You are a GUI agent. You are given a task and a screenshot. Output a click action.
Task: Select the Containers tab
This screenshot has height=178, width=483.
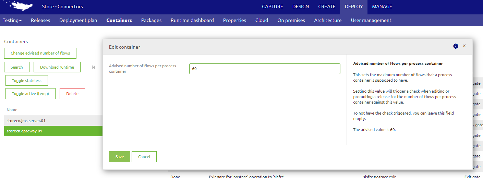[x=119, y=20]
